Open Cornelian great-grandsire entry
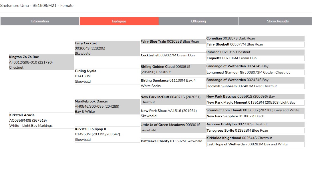This screenshot has width=312, height=174. pyautogui.click(x=214, y=38)
